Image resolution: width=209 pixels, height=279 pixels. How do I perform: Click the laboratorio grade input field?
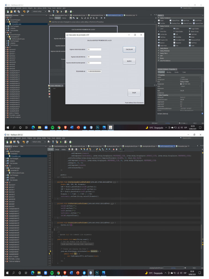[x=94, y=49]
